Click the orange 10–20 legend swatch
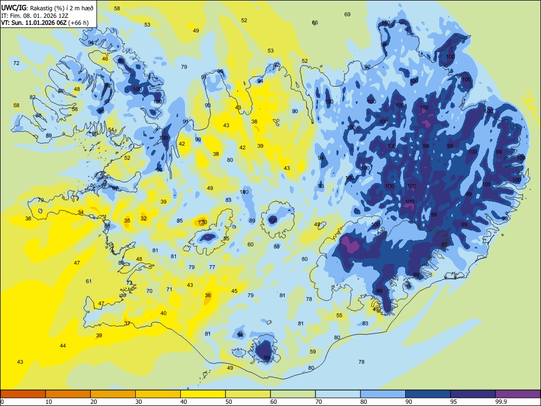The width and height of the screenshot is (541, 406). (x=68, y=394)
